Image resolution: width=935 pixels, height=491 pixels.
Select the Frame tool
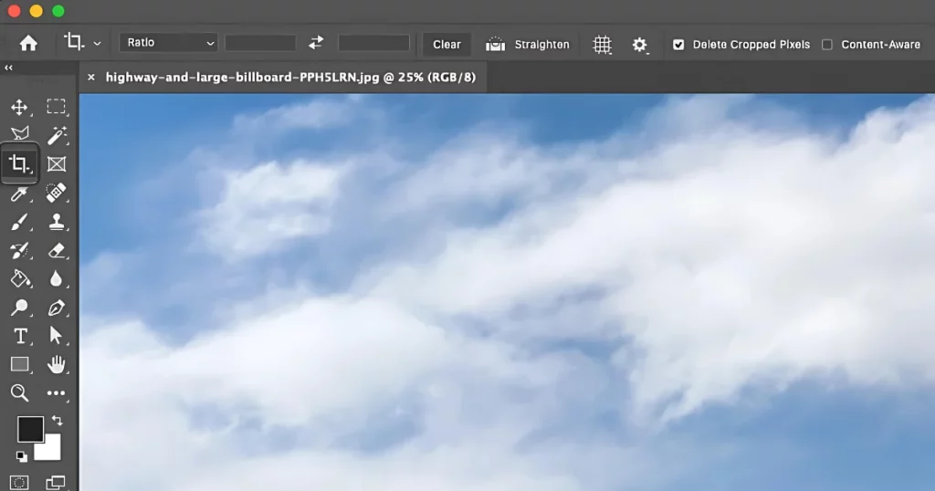pos(56,164)
